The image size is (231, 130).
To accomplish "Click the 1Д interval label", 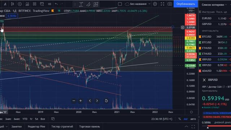I will [14, 11].
